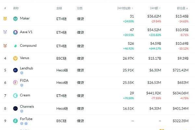Select the Cream row's $634.06M locked value
Viewport: 195px width, 130px height.
click(180, 93)
